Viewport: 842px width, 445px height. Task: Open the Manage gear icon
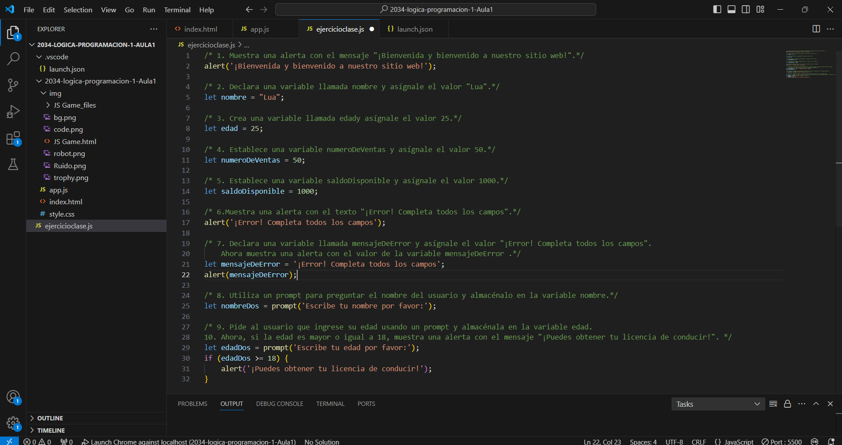coord(13,423)
